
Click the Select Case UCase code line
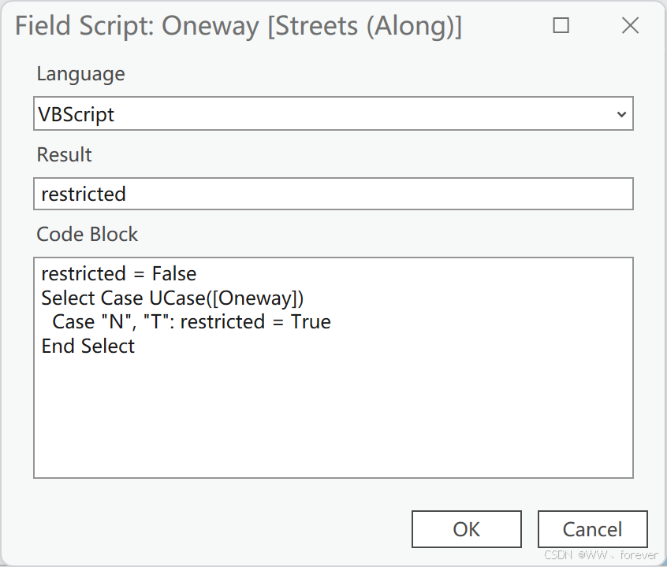173,298
